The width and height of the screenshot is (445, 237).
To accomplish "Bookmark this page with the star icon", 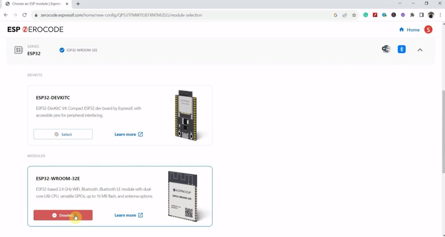I will (354, 15).
